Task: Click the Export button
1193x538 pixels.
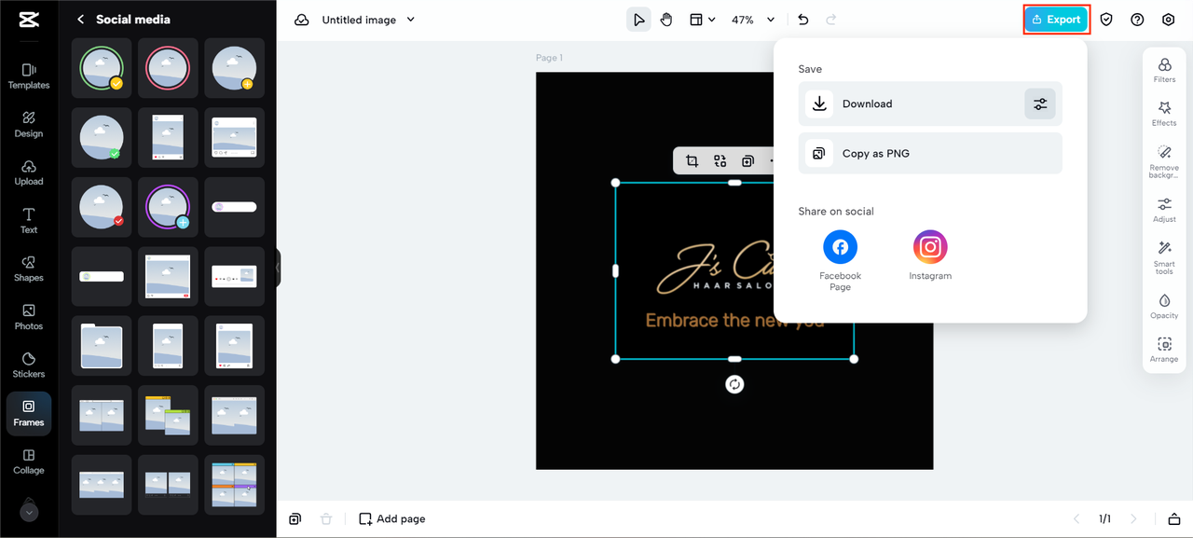Action: [1057, 20]
